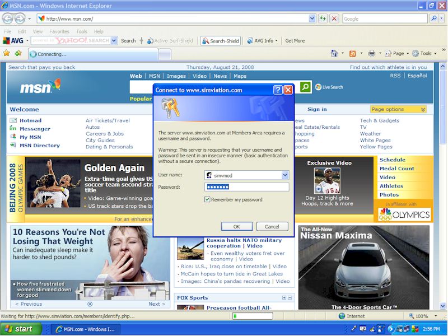Click the help question mark in dialog
Screen dimensions: 448x336
(278, 90)
